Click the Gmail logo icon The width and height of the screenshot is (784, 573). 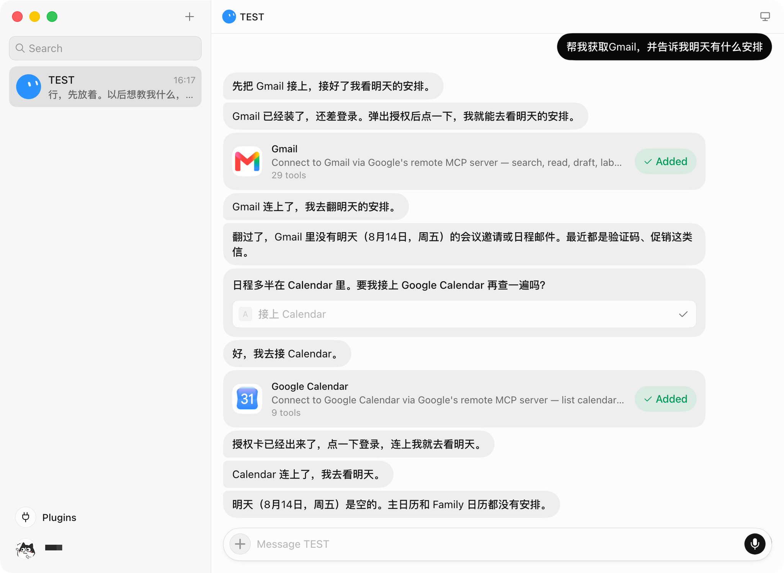(247, 161)
